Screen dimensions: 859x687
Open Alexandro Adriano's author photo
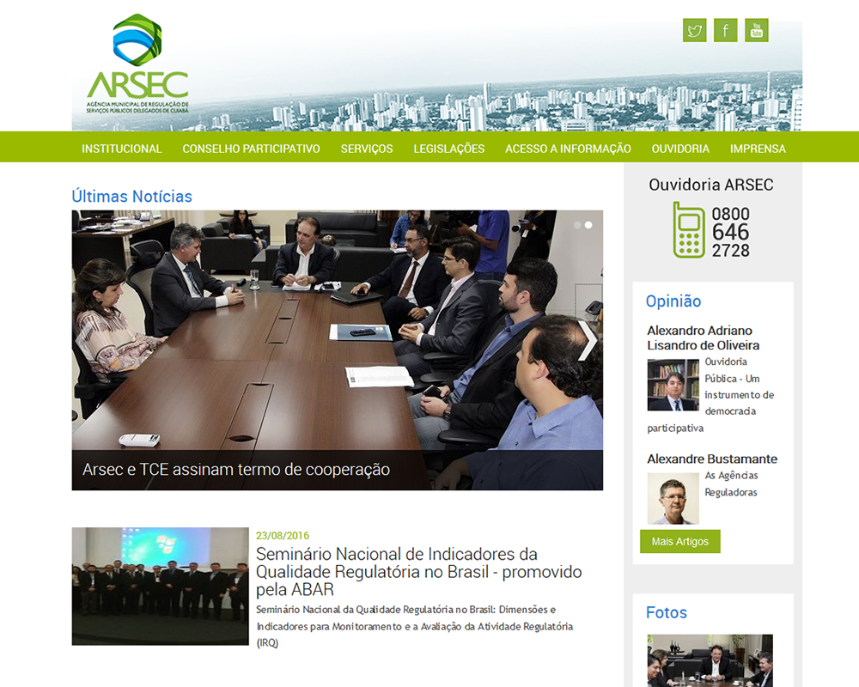tap(673, 385)
